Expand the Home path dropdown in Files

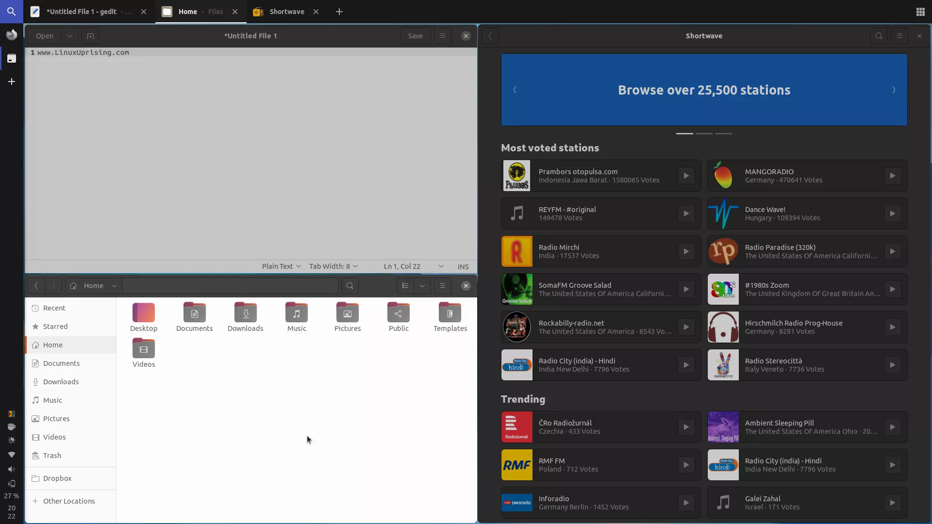coord(114,286)
